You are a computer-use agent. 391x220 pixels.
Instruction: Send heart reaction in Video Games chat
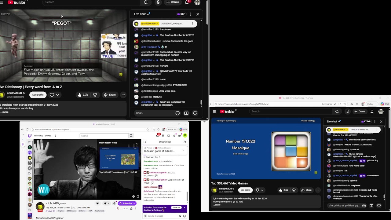tap(379, 206)
